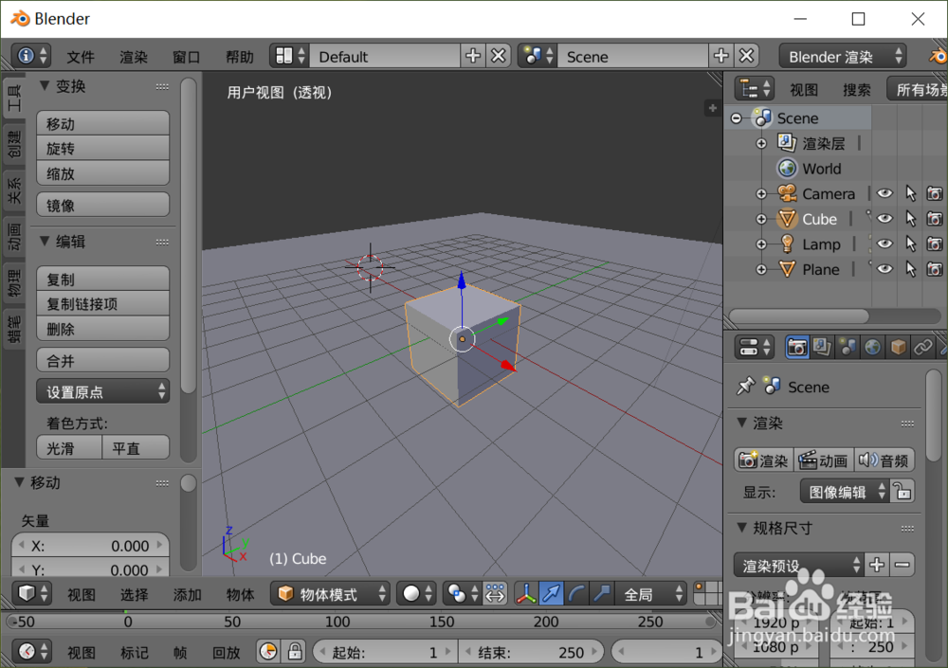Open the 3D view editor type icon

[32, 594]
